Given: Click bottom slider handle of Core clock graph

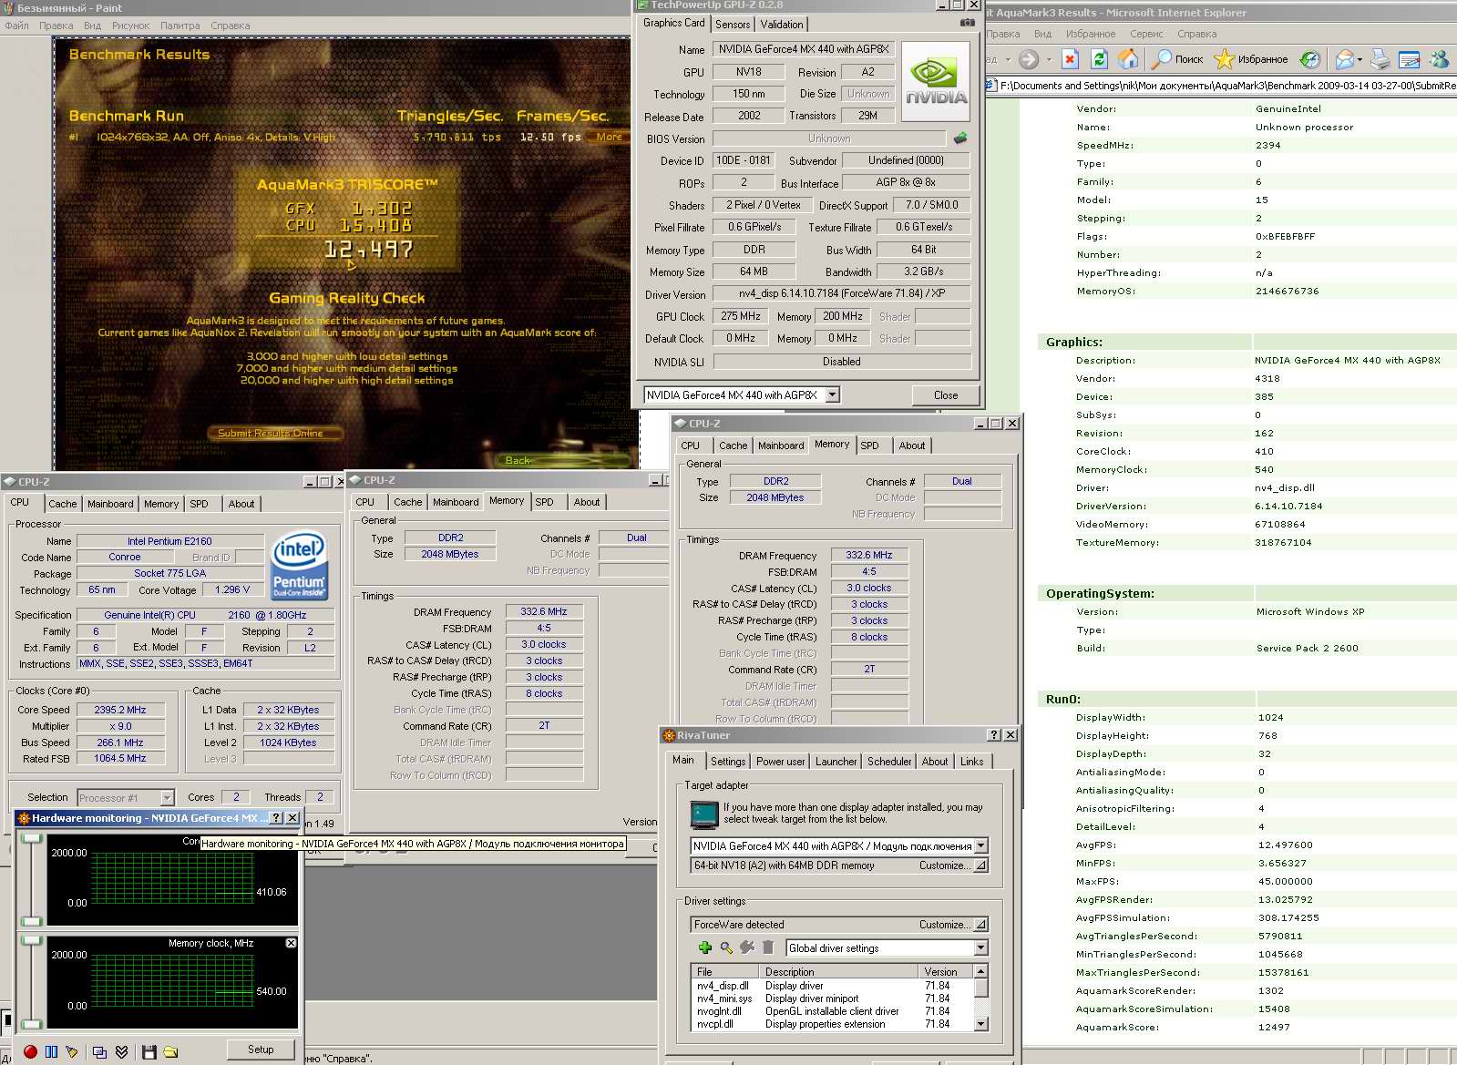Looking at the screenshot, I should coord(32,920).
